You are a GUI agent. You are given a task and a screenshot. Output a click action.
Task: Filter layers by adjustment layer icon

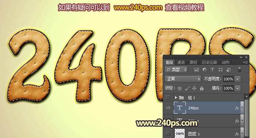coord(204,70)
